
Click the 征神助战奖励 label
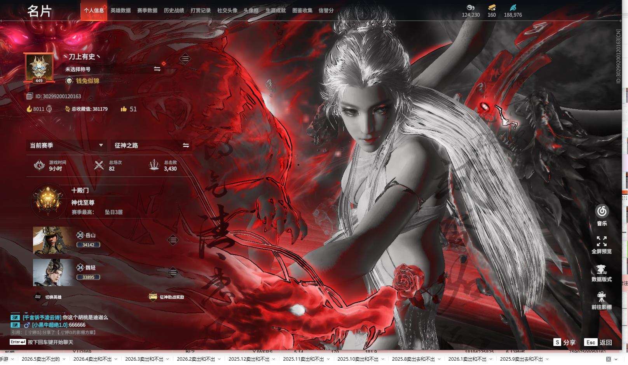click(x=172, y=297)
